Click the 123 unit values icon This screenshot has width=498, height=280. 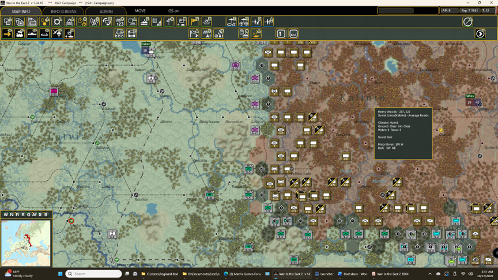point(119,22)
